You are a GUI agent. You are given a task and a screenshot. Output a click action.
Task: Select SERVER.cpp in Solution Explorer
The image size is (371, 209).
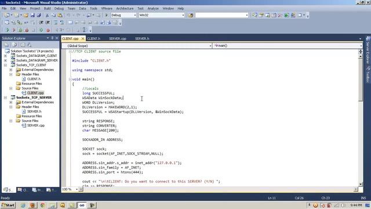click(x=36, y=125)
